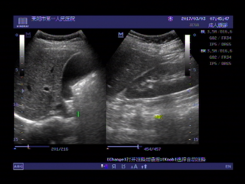Viewport: 245px width, 184px height.
Task: Click the left image M orientation marker
Action: pos(28,35)
